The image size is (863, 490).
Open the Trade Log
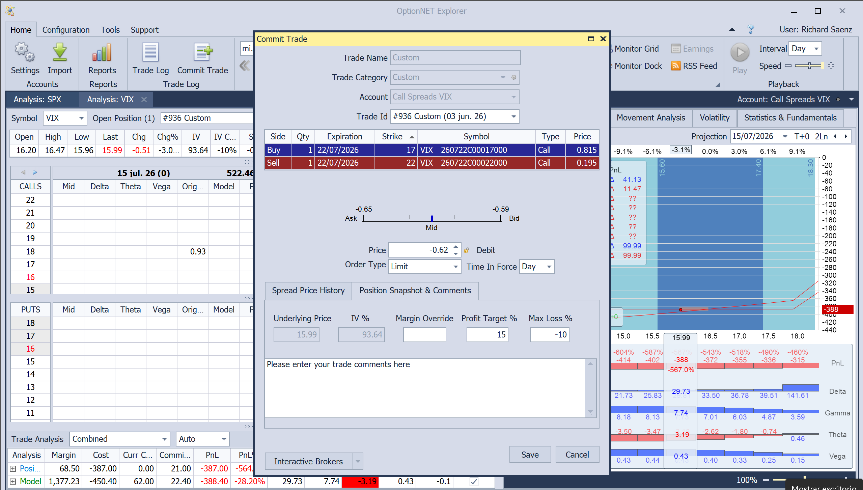coord(150,58)
